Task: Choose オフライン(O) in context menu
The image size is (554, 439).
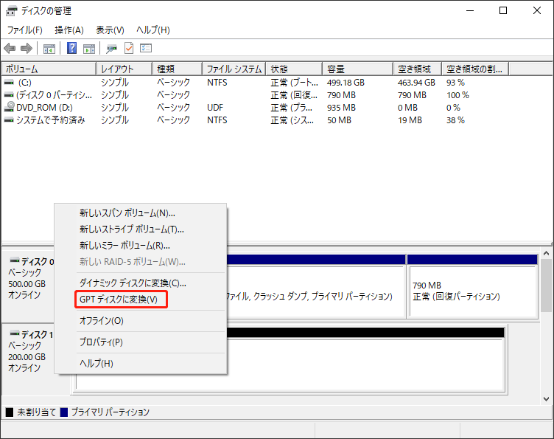Action: (x=141, y=321)
